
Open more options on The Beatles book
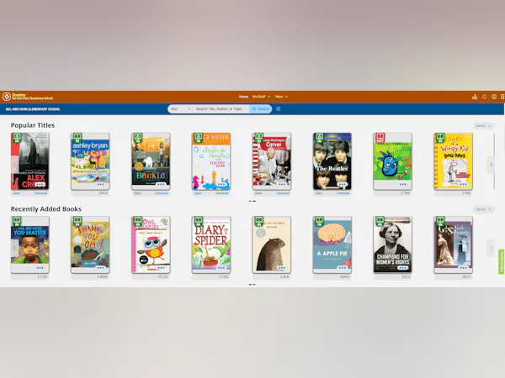pos(342,184)
